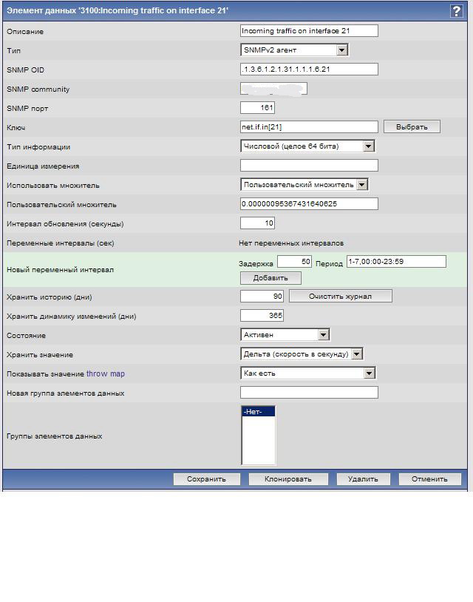Click the Хранить историю field with 90
The width and height of the screenshot is (473, 602).
coord(262,296)
